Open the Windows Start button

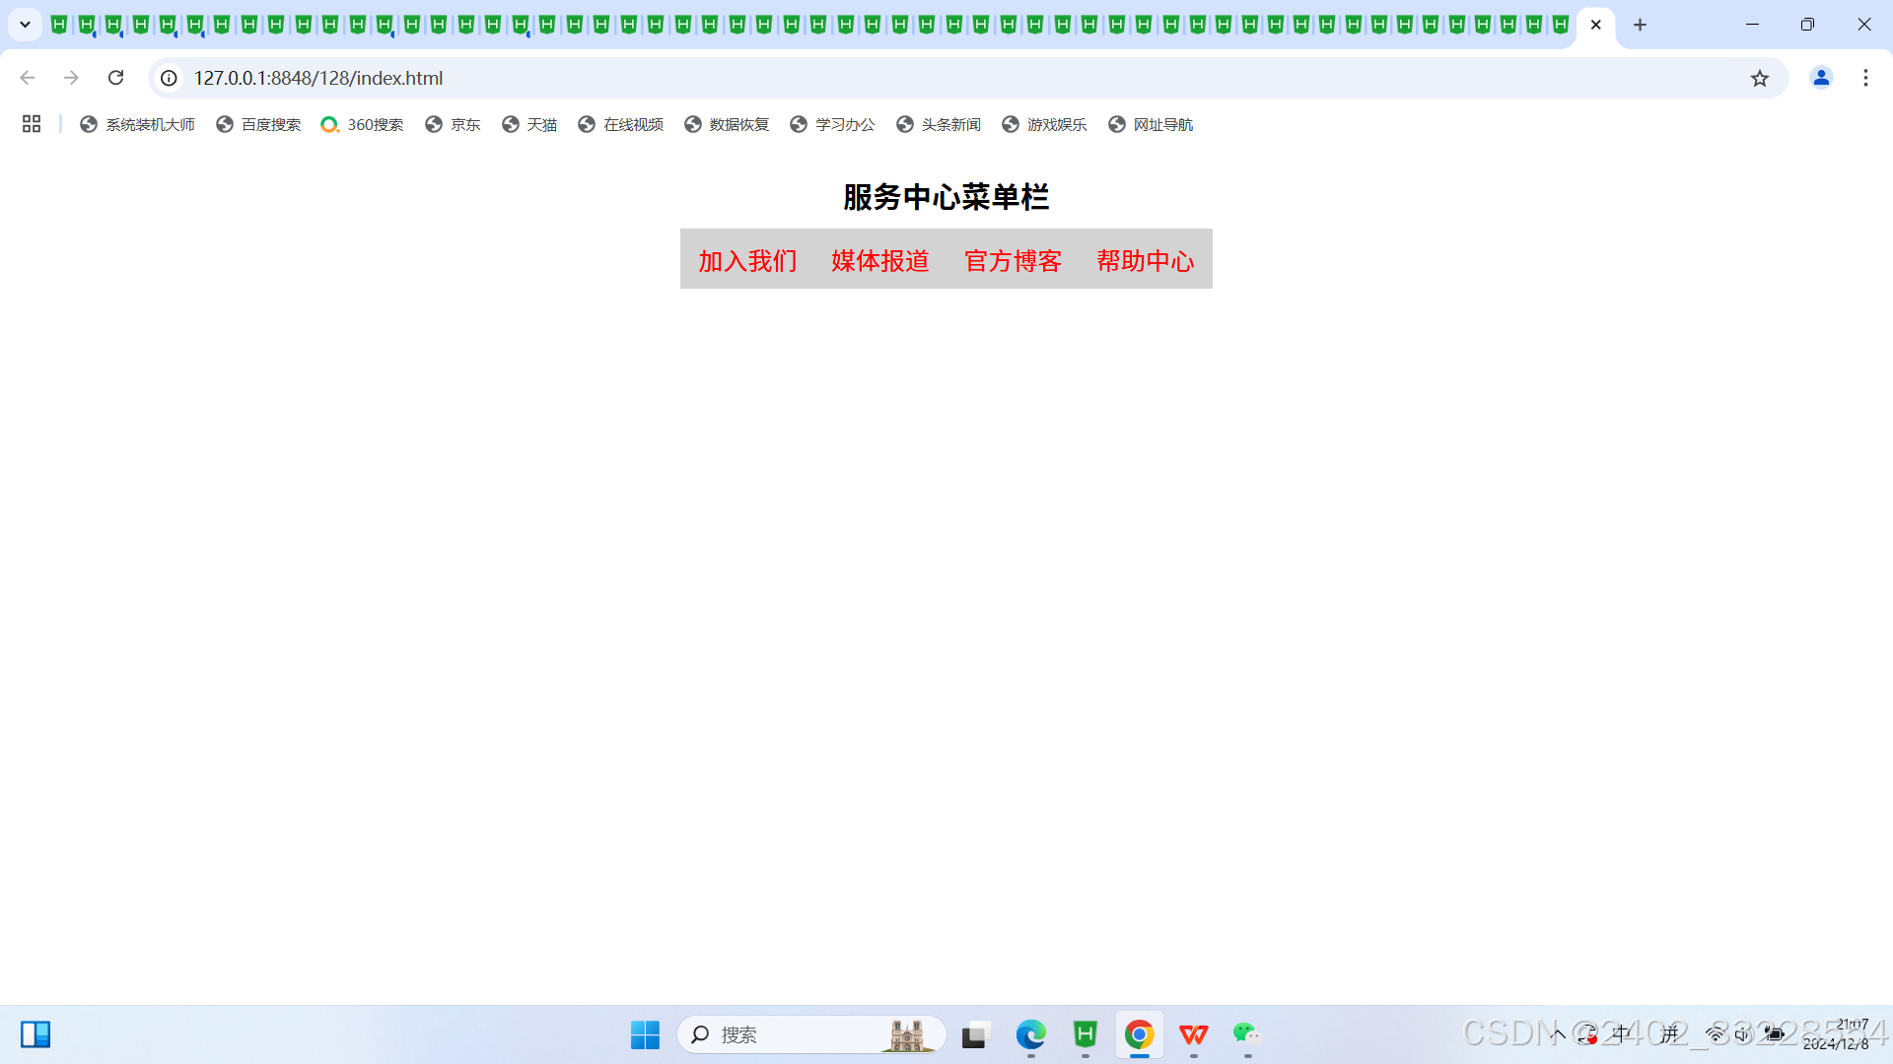tap(645, 1034)
